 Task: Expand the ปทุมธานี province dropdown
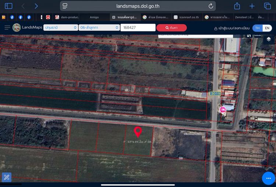[x=61, y=28]
